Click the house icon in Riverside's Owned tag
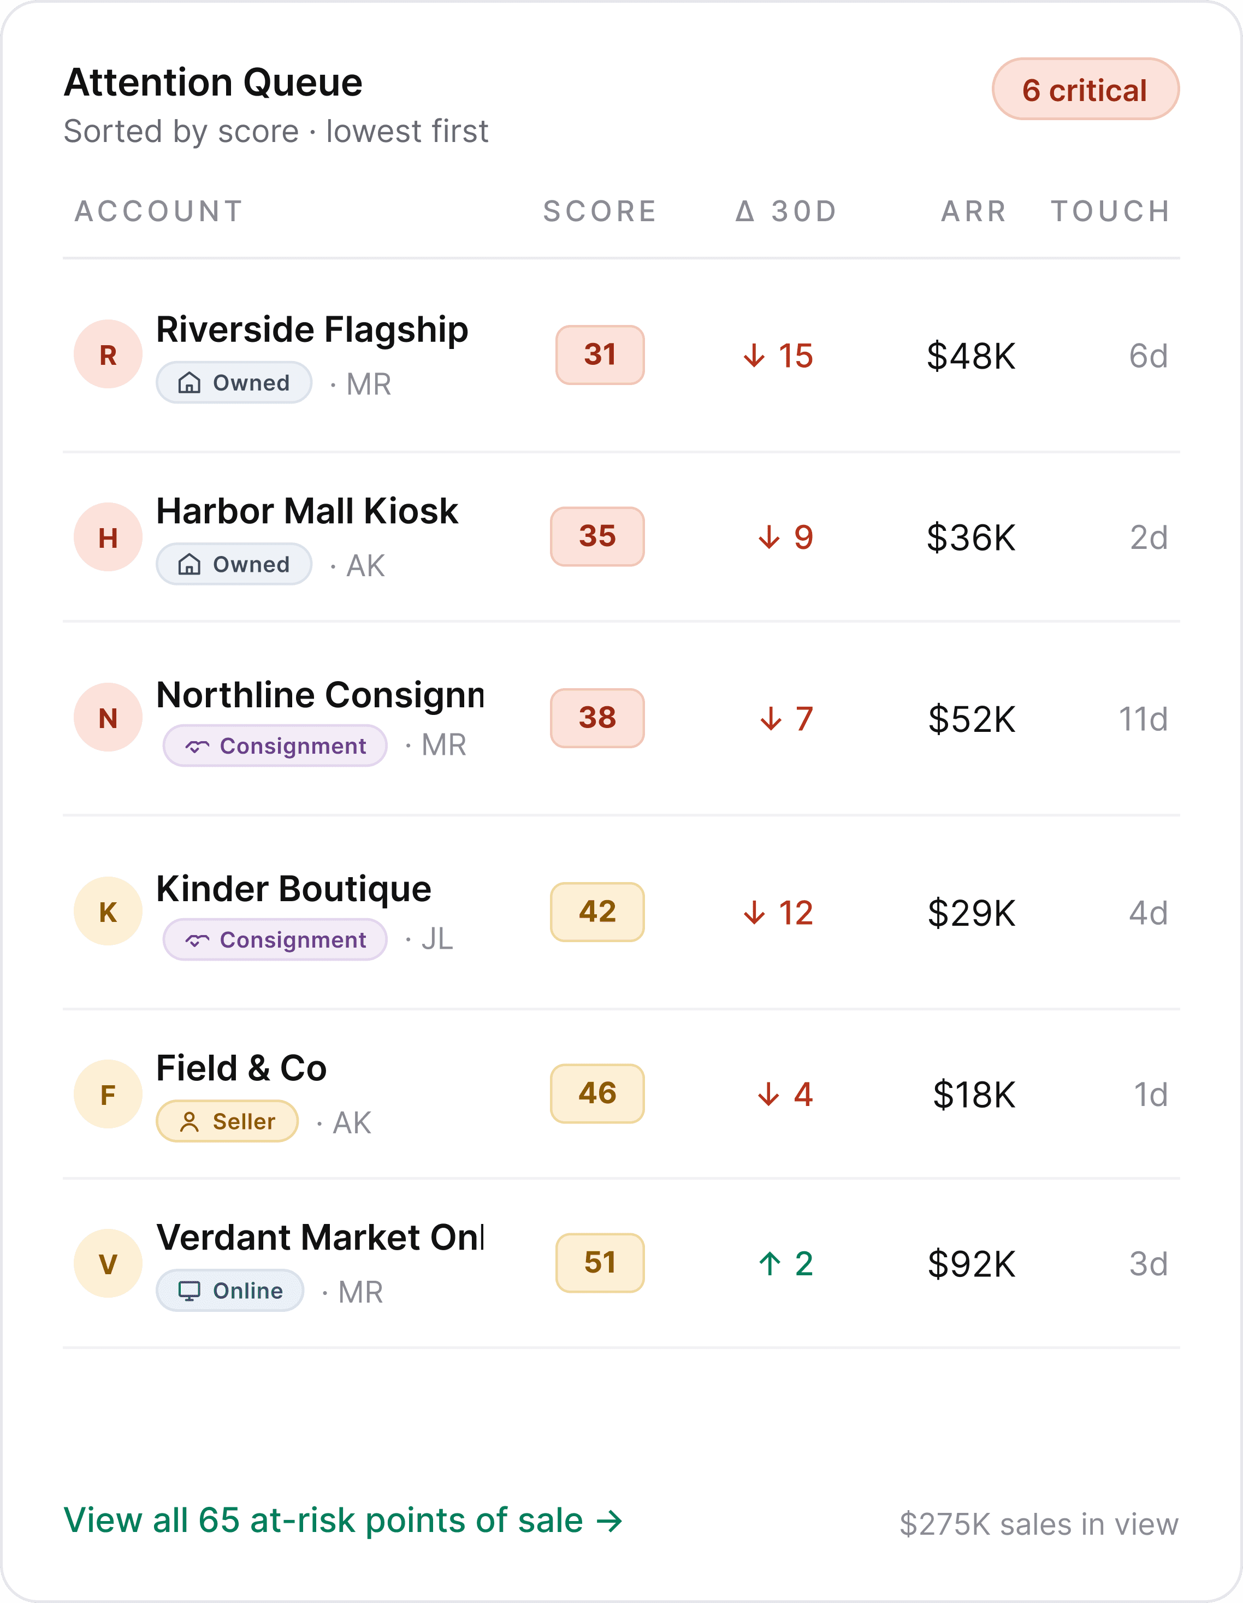Image resolution: width=1243 pixels, height=1603 pixels. tap(190, 382)
